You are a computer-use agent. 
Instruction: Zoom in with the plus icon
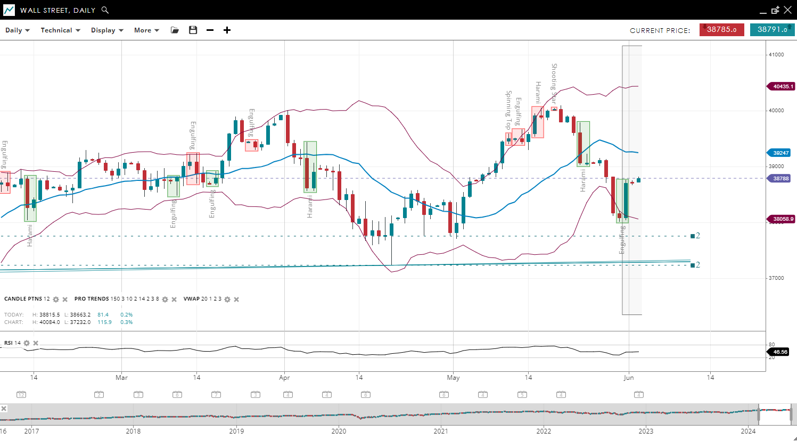[227, 30]
